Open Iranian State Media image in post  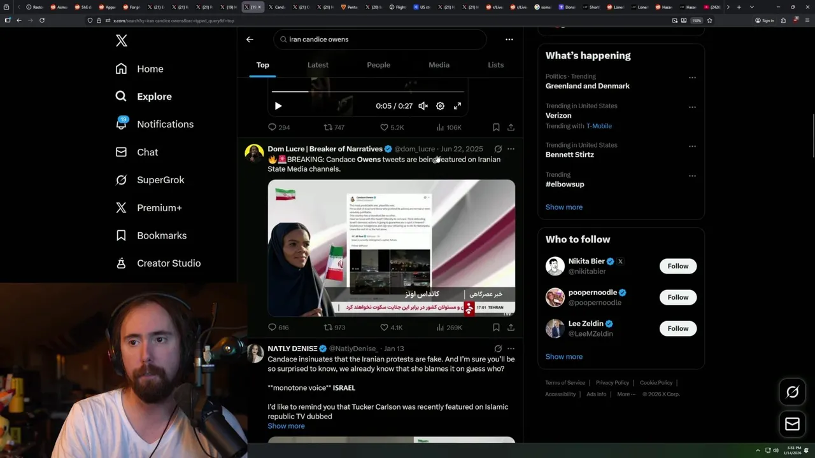click(392, 248)
